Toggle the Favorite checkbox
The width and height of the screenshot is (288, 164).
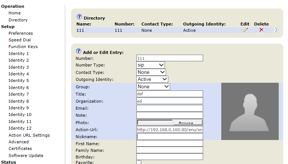[x=139, y=162]
